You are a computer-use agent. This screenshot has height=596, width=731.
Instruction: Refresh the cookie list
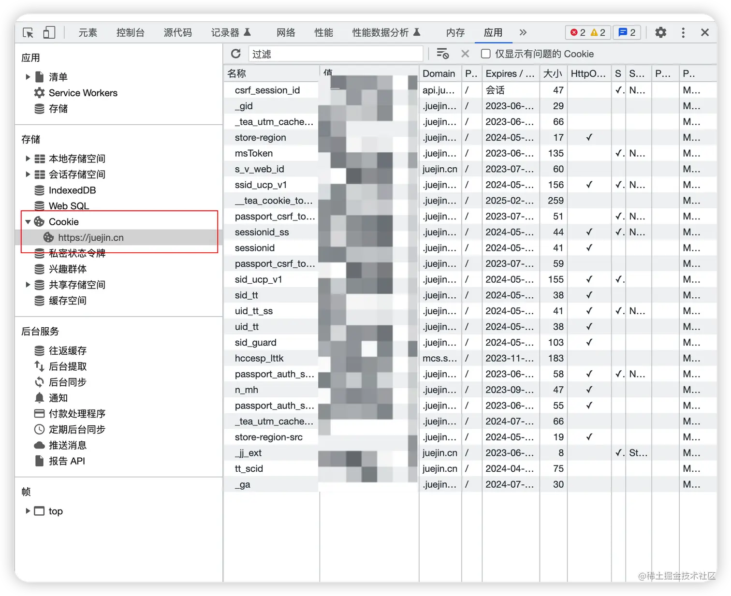tap(236, 54)
